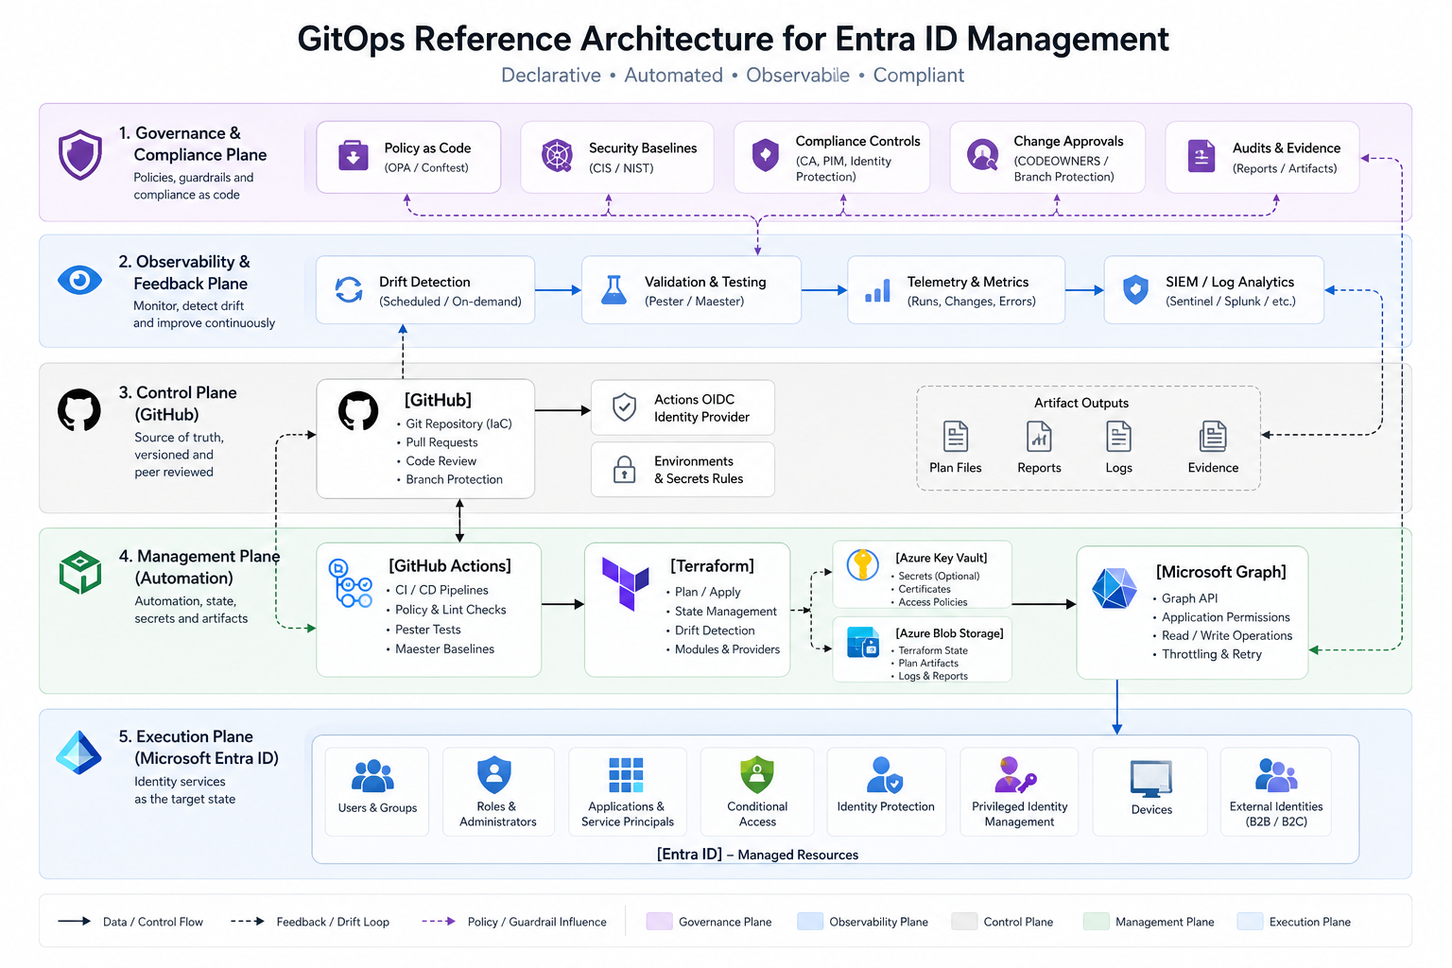Click the 'Graph API' bullet text
Image resolution: width=1452 pixels, height=968 pixels.
pos(1189,598)
